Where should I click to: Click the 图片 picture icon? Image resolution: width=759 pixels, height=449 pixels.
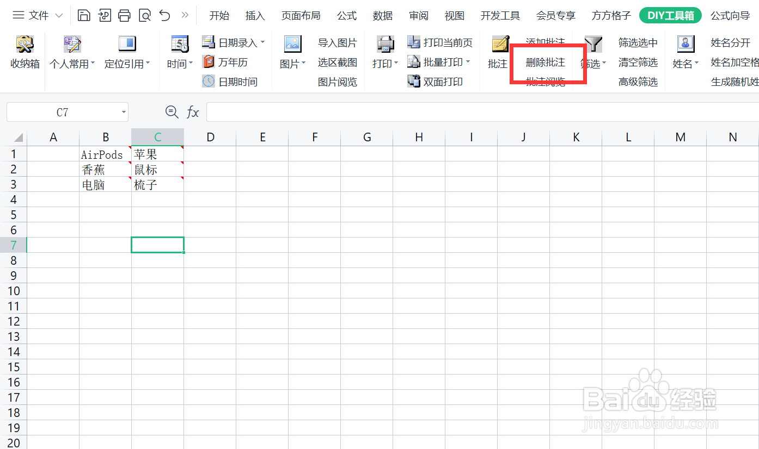point(292,45)
